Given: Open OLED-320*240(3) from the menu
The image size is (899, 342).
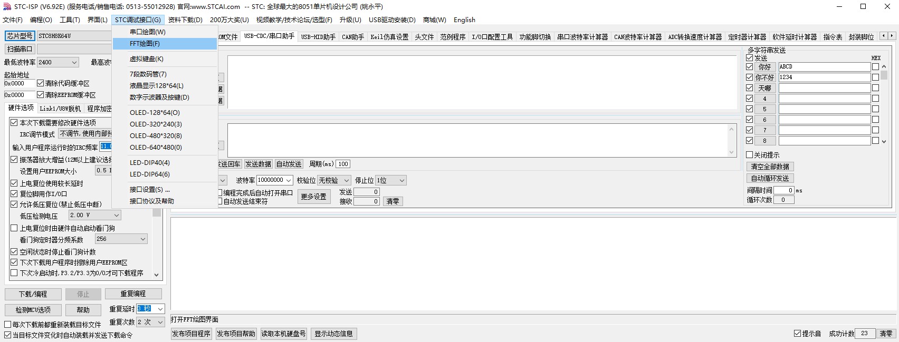Looking at the screenshot, I should (165, 124).
